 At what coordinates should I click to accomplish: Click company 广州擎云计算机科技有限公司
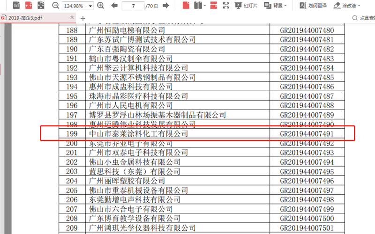pos(138,68)
